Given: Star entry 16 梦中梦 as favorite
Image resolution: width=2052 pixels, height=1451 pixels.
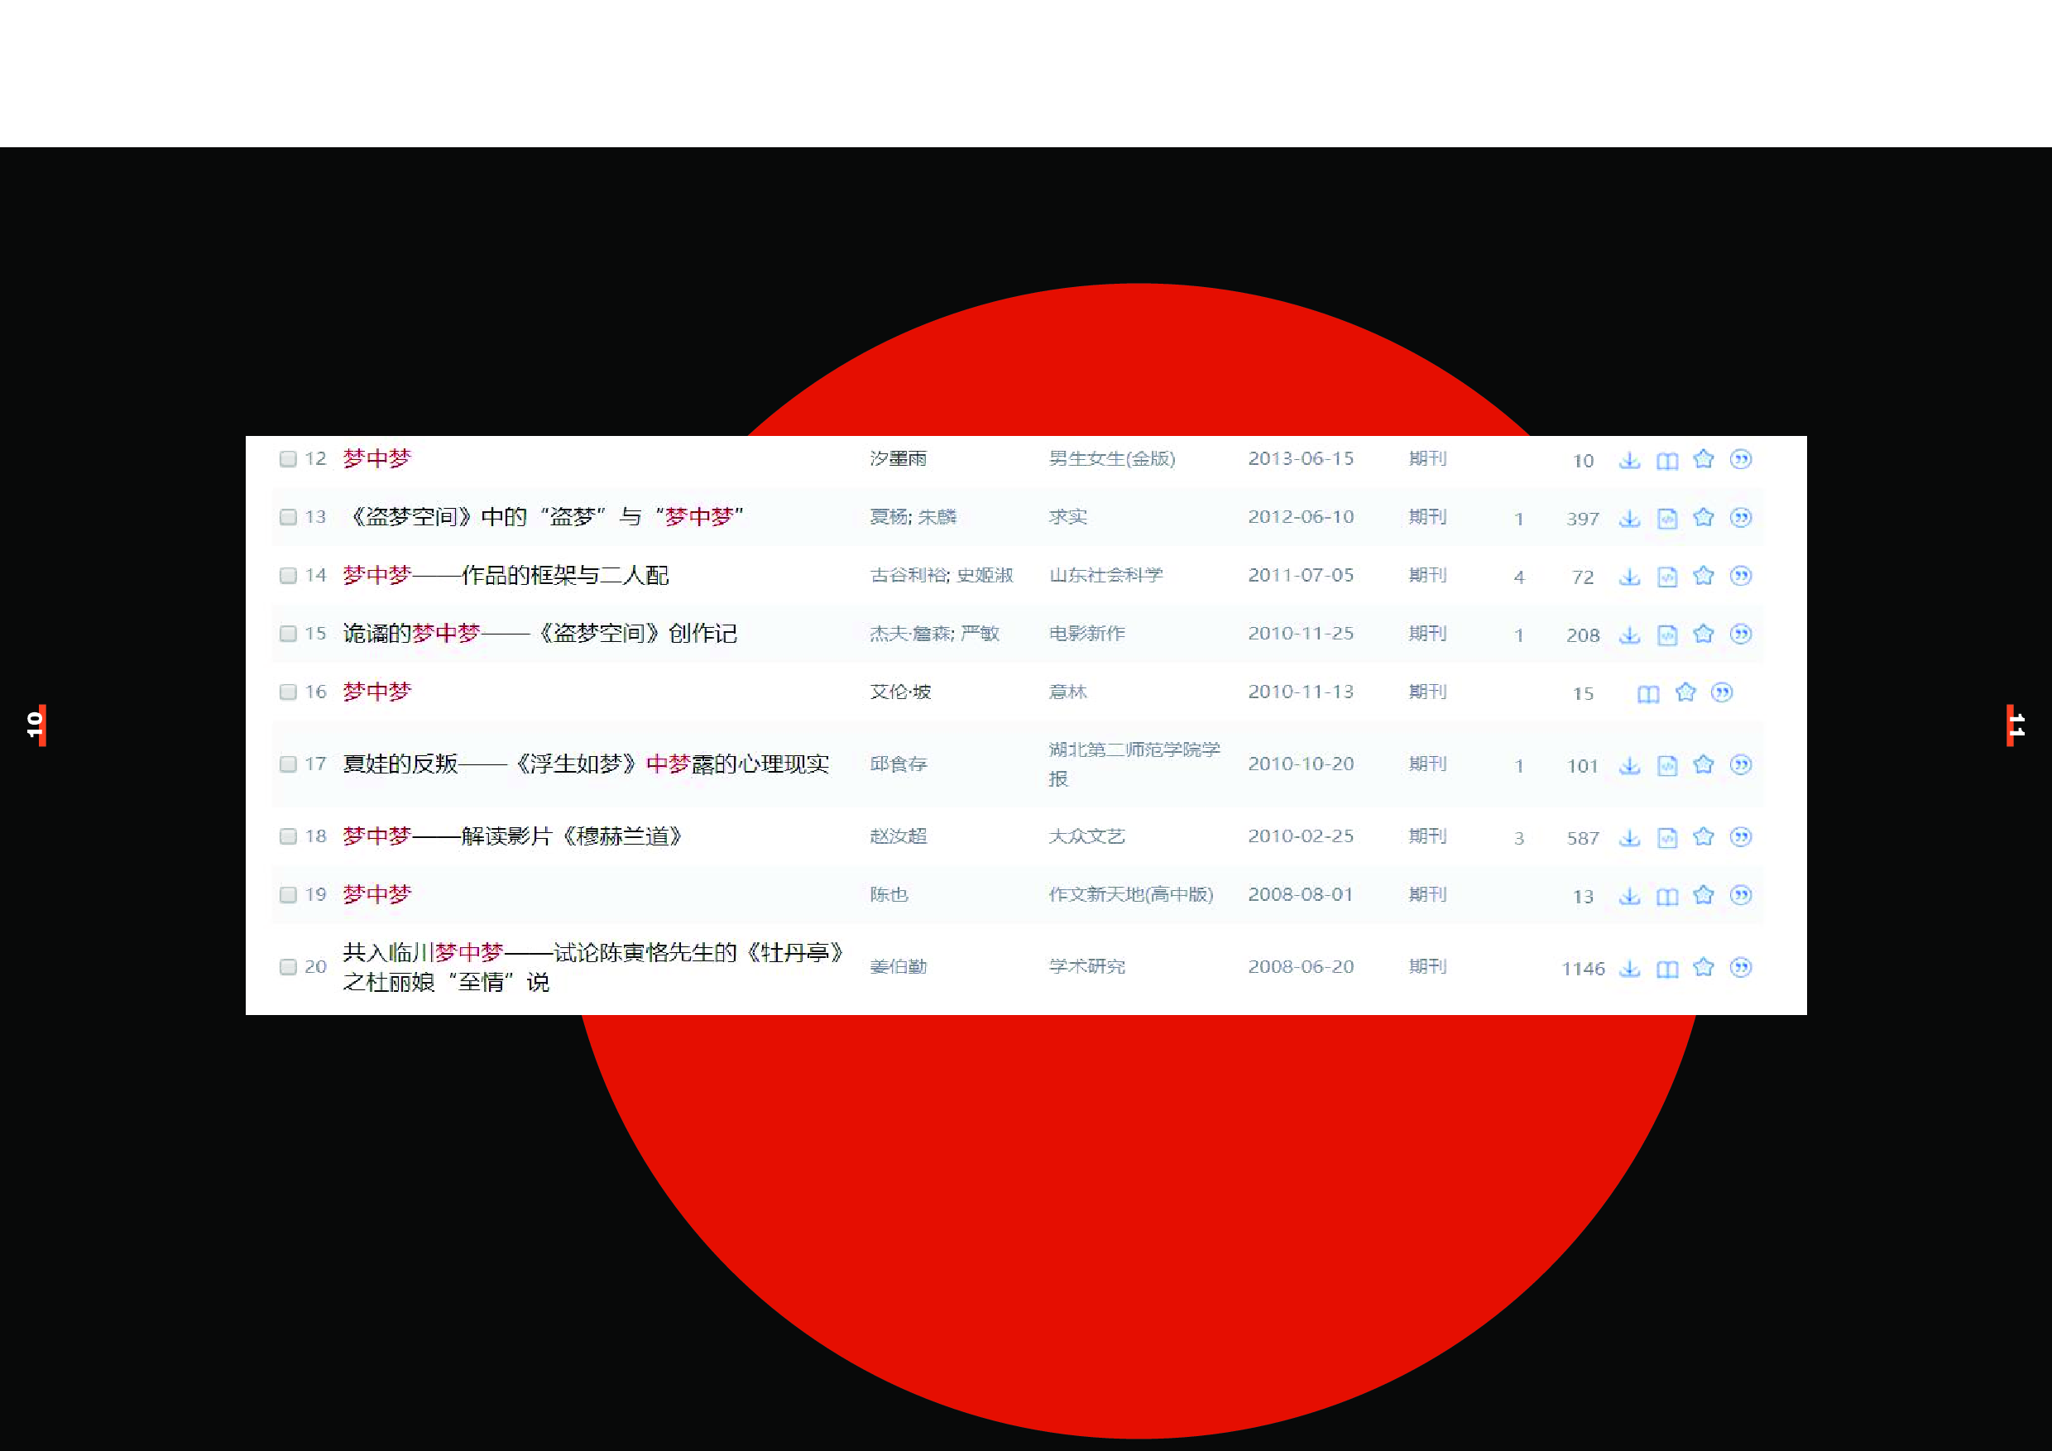Looking at the screenshot, I should tap(1685, 692).
